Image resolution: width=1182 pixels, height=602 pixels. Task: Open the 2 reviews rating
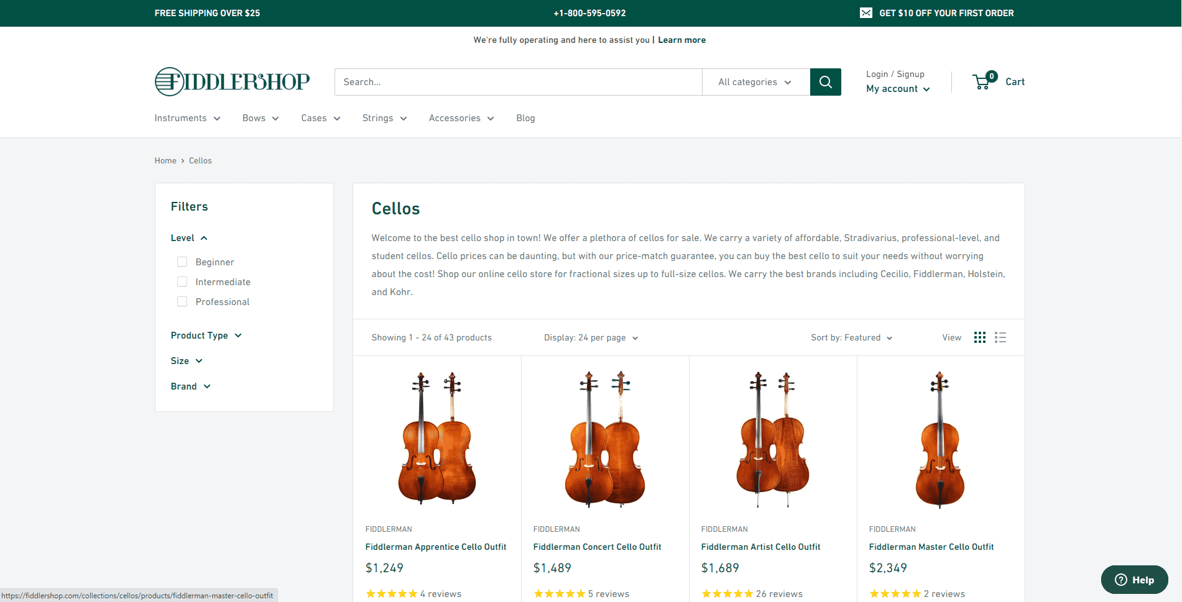click(917, 594)
